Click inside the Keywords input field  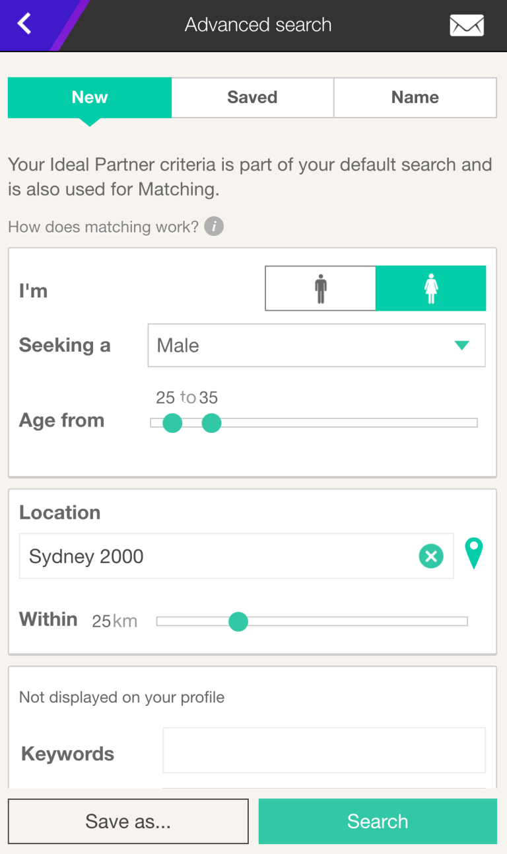[323, 750]
